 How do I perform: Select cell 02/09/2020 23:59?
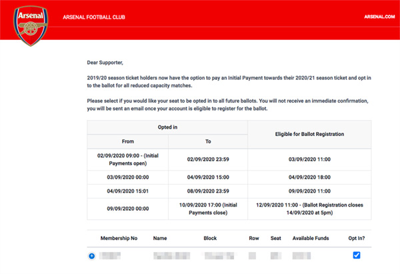pos(208,159)
